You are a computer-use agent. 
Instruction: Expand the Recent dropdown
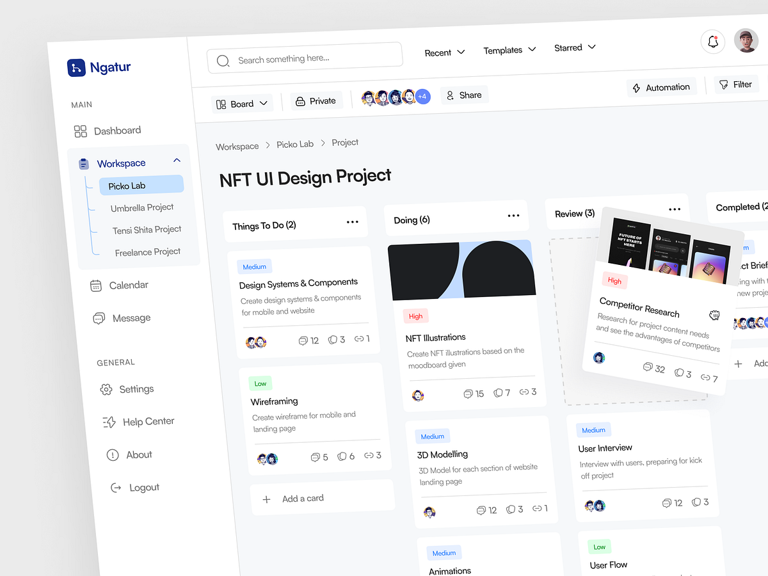pyautogui.click(x=444, y=52)
